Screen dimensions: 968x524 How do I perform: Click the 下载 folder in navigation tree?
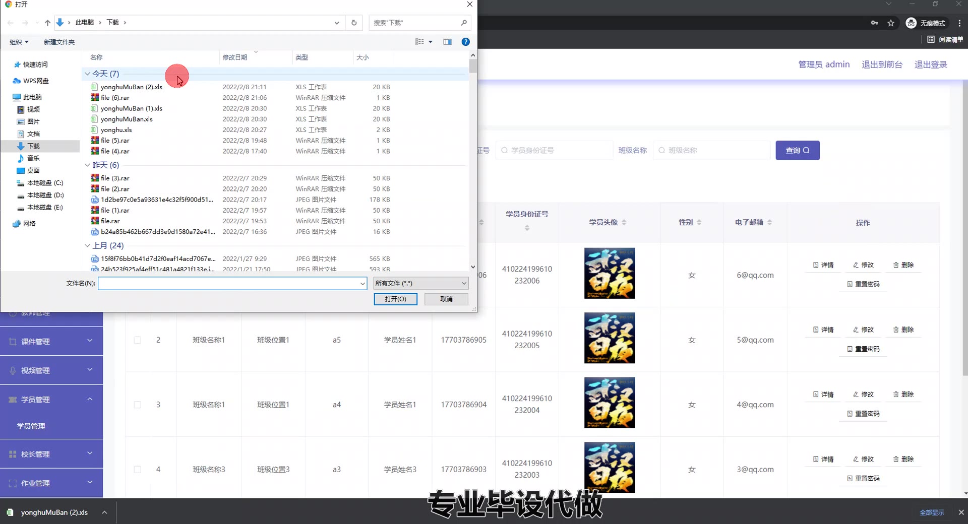33,146
